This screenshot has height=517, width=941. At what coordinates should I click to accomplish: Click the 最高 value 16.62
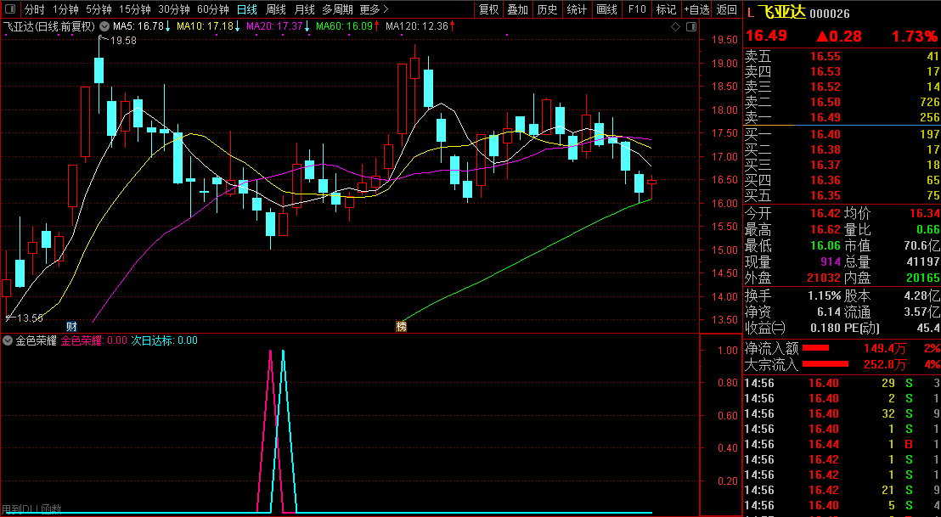tap(825, 230)
